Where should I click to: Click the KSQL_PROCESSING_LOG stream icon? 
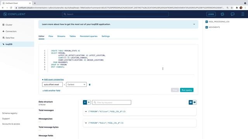coord(207,22)
